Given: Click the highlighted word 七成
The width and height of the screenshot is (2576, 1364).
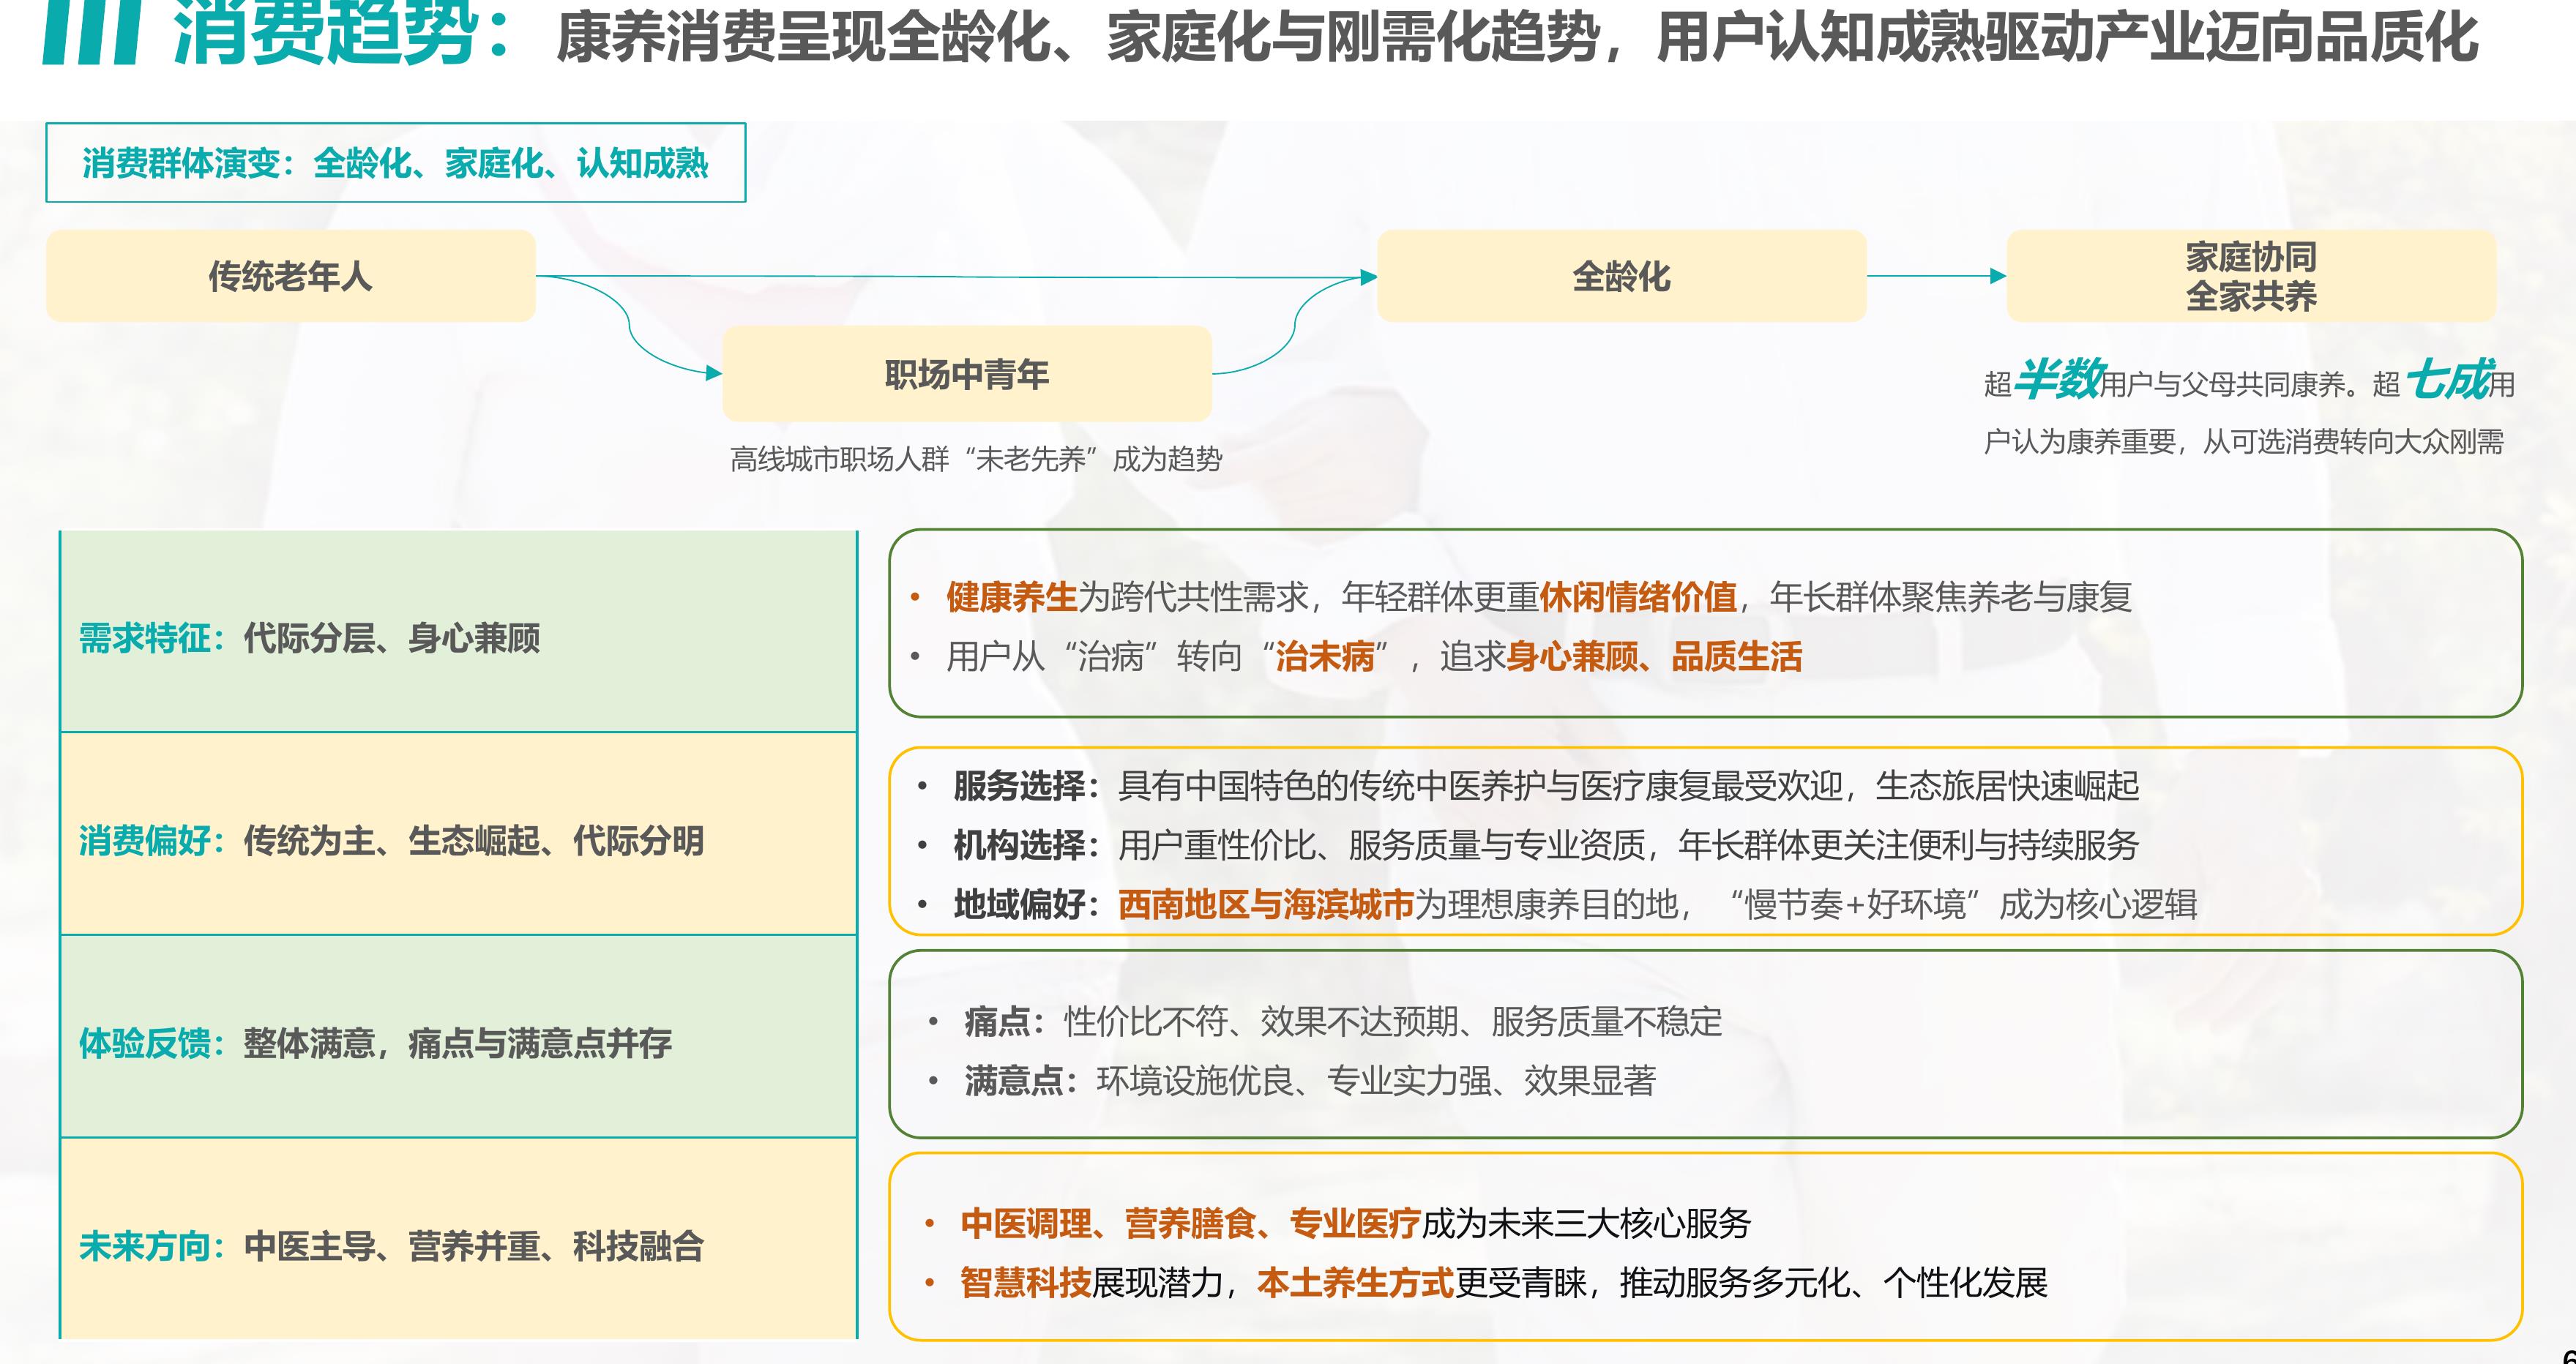Looking at the screenshot, I should point(2447,380).
